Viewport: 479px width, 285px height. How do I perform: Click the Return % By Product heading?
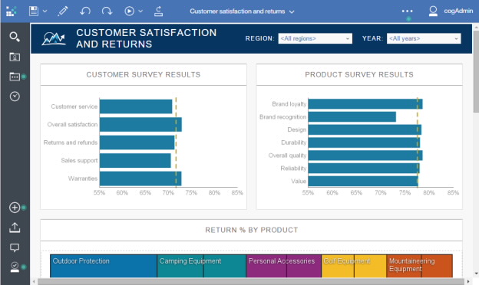click(252, 230)
